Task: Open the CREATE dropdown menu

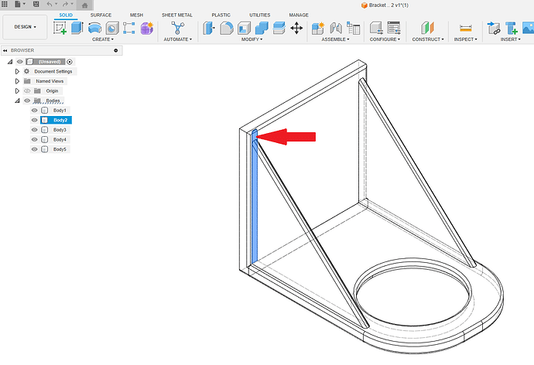Action: click(103, 39)
